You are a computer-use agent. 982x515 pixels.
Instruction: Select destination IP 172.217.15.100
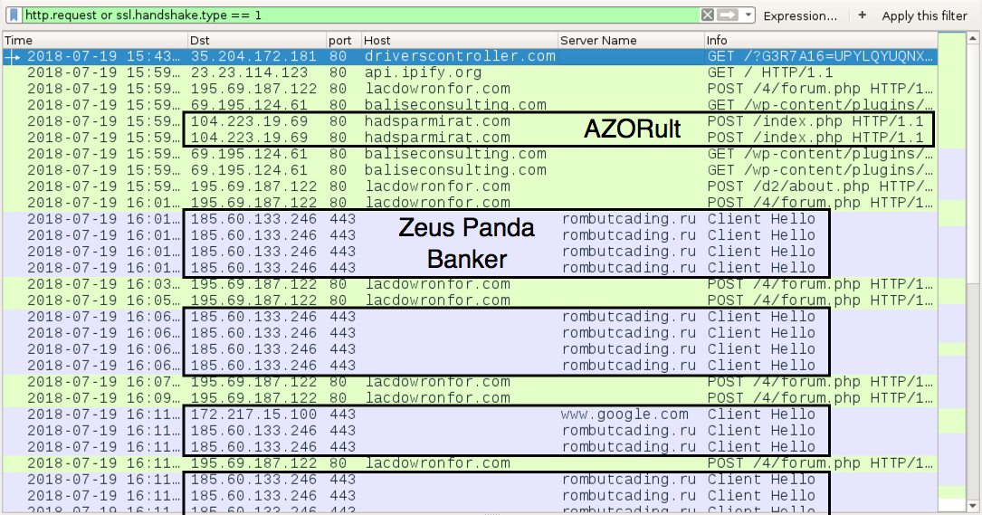[253, 415]
